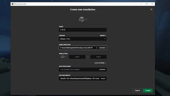Browse for a Java Executable file
170x96 pixels.
pyautogui.click(x=102, y=70)
